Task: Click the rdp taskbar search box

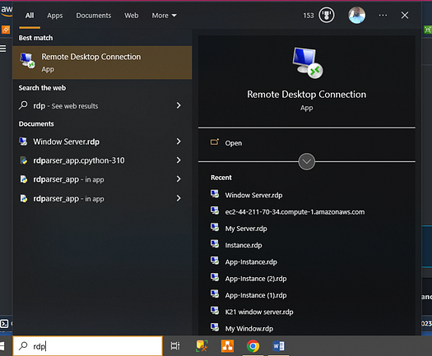Action: [x=87, y=346]
